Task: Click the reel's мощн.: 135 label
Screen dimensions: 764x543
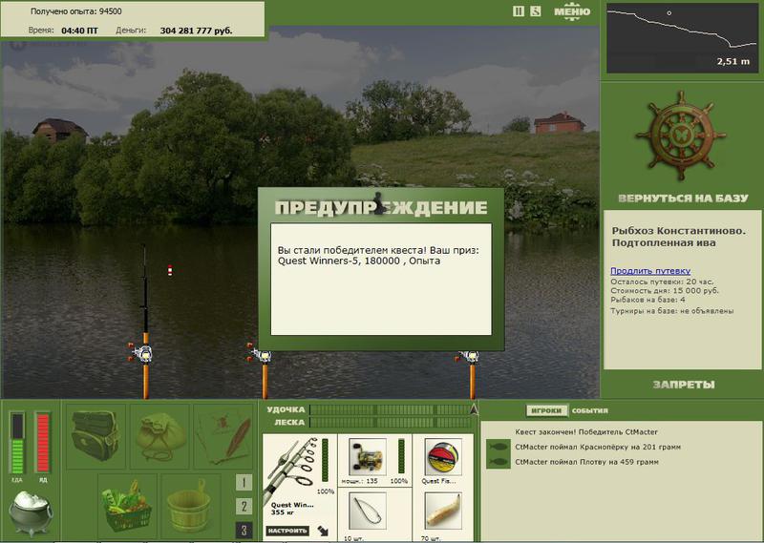Action: 360,481
